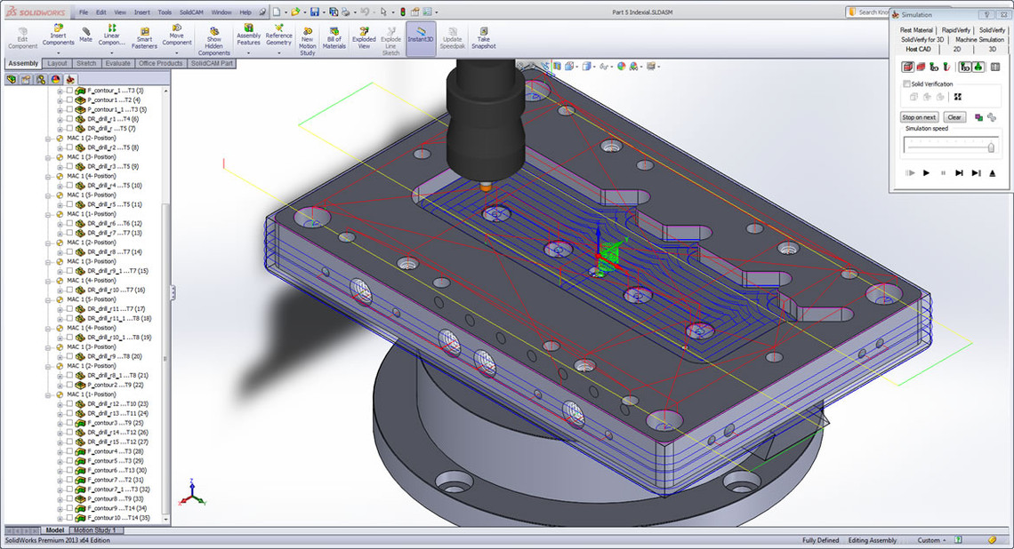
Task: Click the Exploded View tool
Action: tap(364, 38)
